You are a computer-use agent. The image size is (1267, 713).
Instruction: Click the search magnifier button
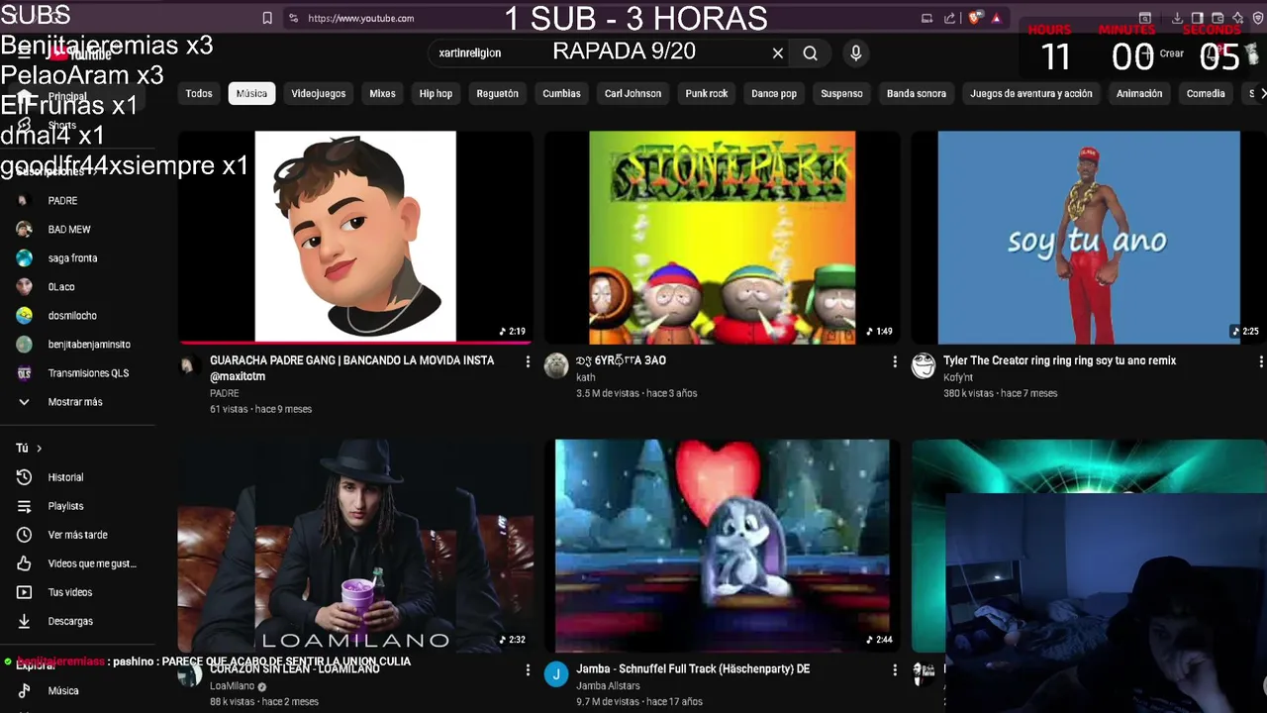(x=811, y=53)
